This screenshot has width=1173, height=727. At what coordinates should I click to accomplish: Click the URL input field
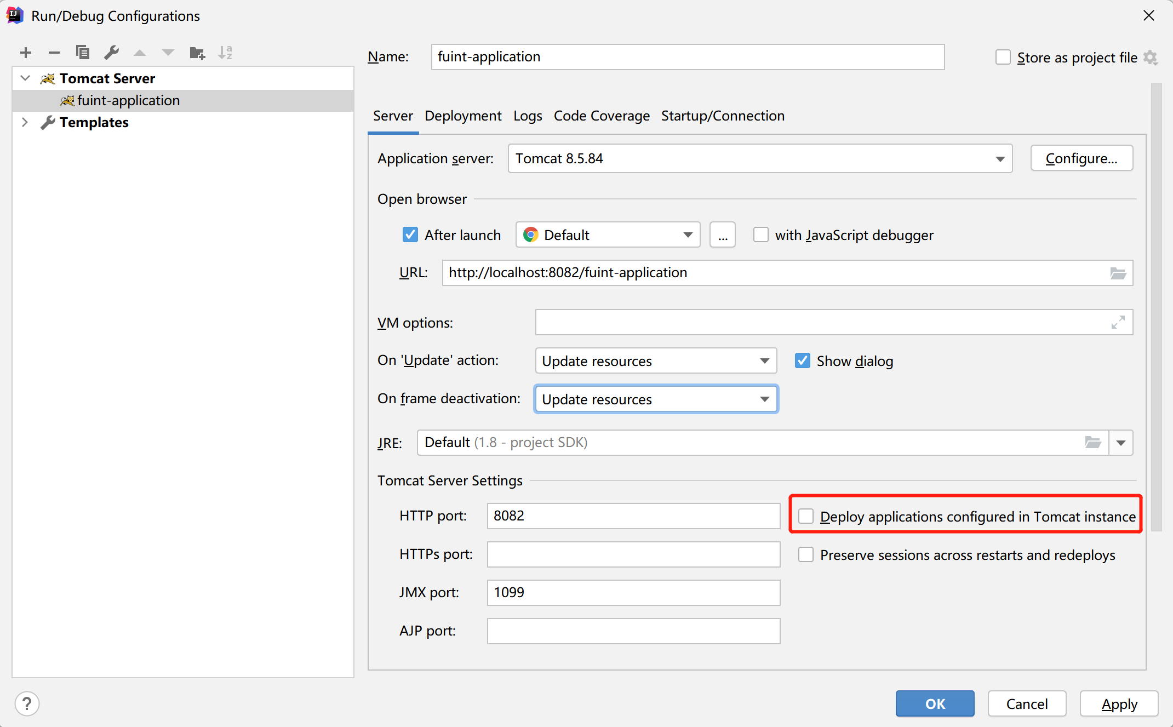click(x=787, y=273)
